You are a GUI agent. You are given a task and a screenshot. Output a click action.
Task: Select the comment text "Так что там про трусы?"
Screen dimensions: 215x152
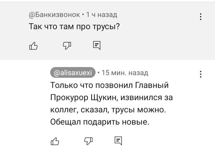point(74,27)
